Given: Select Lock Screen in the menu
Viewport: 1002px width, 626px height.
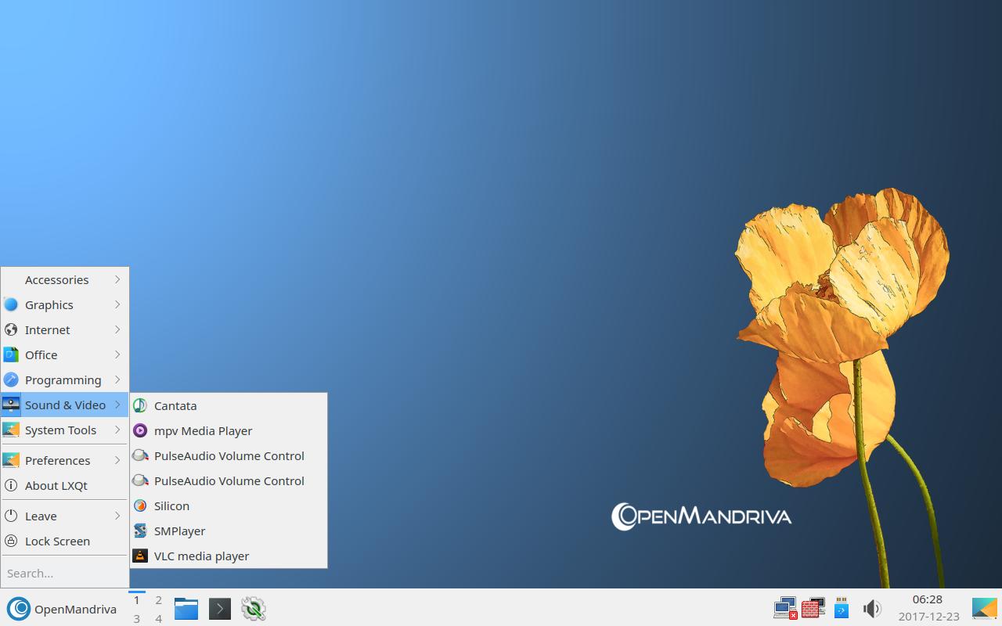Looking at the screenshot, I should [x=57, y=541].
